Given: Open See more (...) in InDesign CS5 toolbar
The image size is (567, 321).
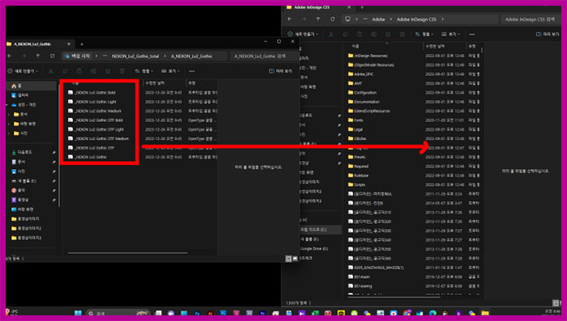Looking at the screenshot, I should click(x=472, y=34).
